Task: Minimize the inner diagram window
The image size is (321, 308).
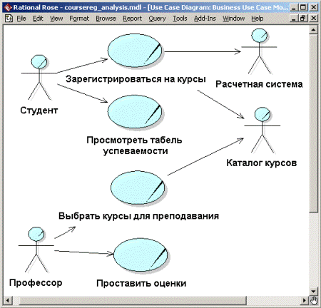Action: coord(294,19)
